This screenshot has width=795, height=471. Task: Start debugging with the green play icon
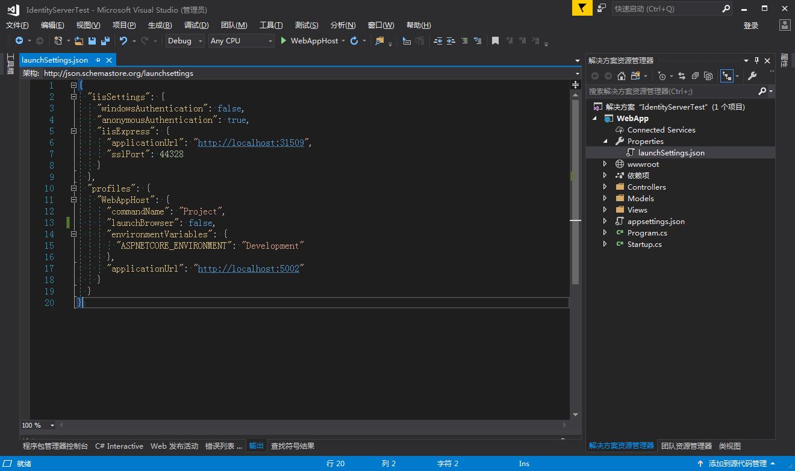pyautogui.click(x=283, y=41)
